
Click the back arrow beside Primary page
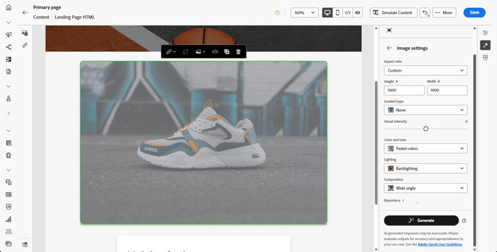click(25, 13)
